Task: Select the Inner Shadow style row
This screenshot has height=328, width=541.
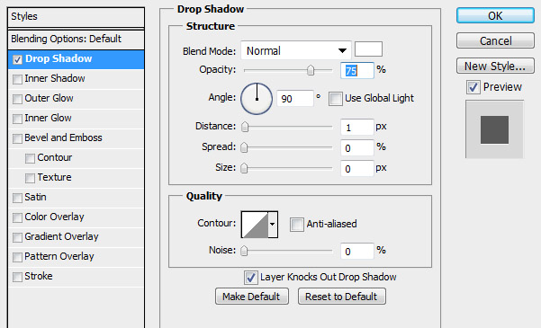Action: point(76,79)
